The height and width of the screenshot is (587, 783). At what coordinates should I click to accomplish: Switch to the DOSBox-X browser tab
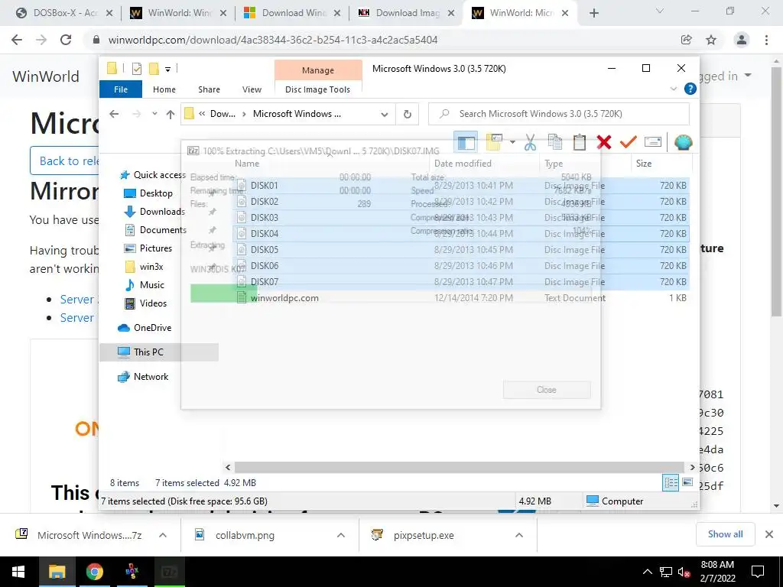[x=65, y=13]
